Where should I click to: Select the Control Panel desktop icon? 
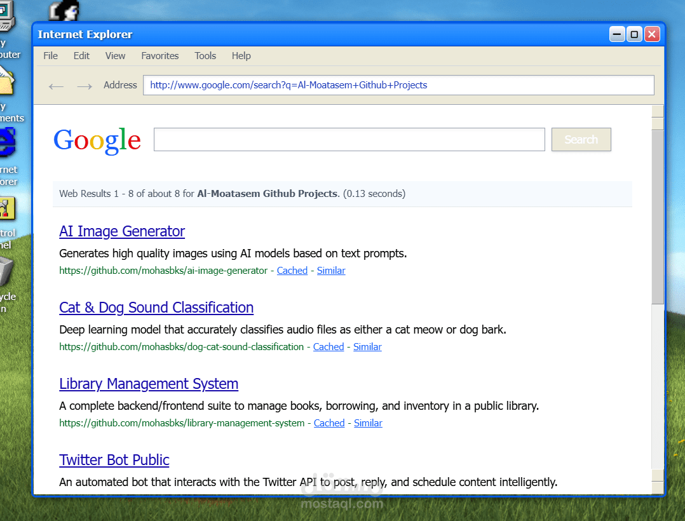[8, 223]
